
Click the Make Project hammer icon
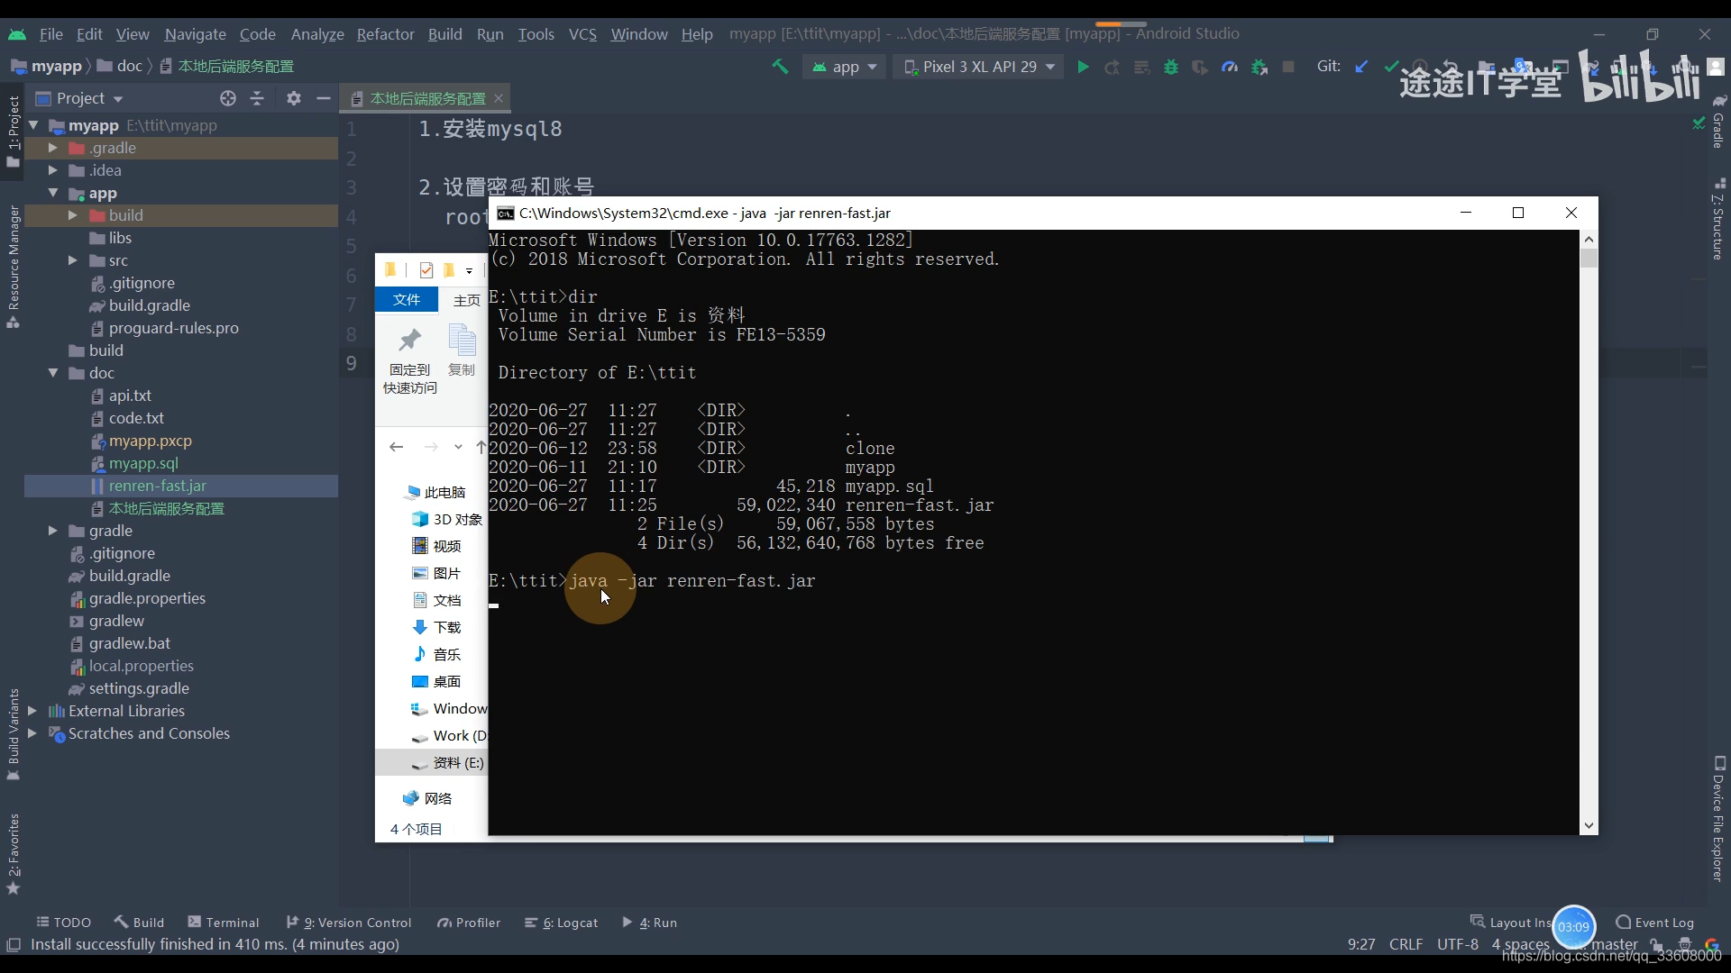780,67
